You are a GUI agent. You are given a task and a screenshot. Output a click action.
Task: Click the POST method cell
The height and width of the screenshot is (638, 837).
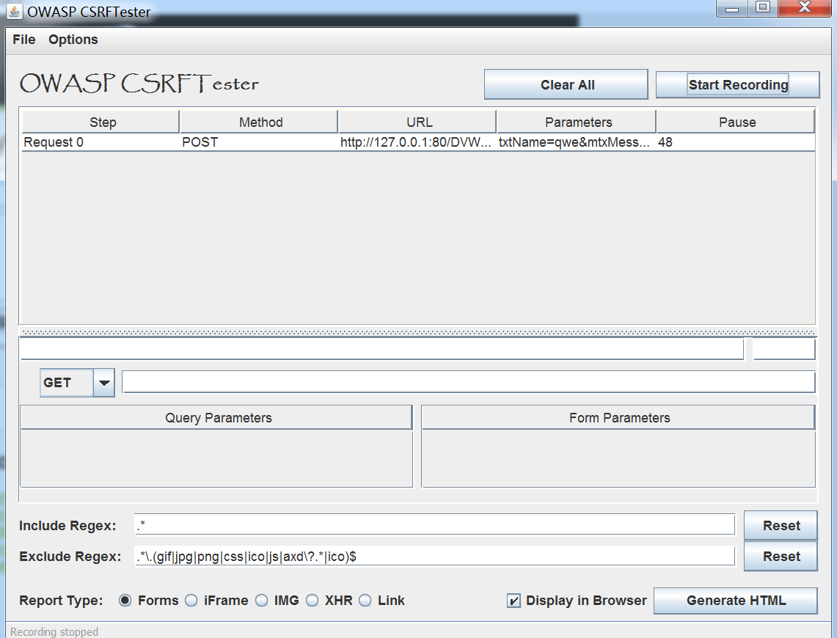(259, 142)
